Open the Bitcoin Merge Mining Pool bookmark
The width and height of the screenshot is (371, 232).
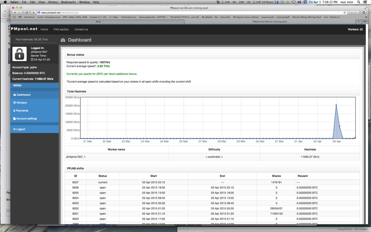click(307, 17)
